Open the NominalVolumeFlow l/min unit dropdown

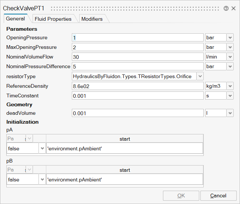(230, 57)
